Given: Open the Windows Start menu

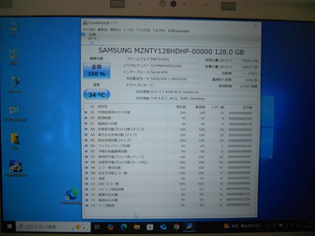Looking at the screenshot, I should [x=9, y=226].
